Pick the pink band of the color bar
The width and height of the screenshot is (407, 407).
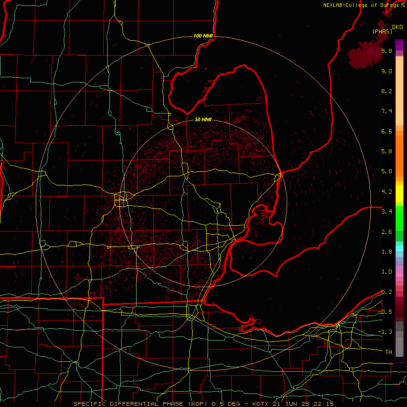(x=399, y=274)
